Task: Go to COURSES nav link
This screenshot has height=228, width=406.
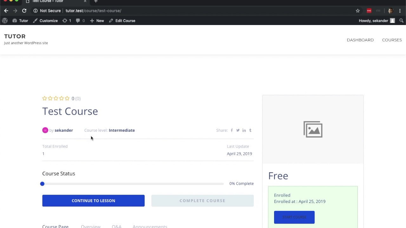Action: (x=392, y=40)
